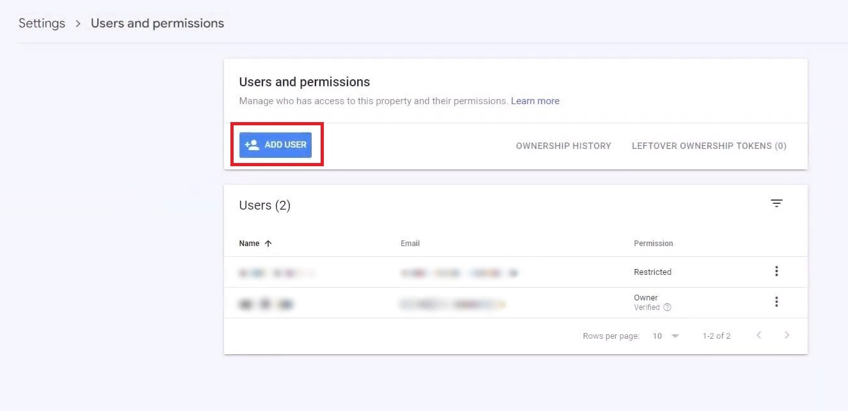Click the Restricted permission label
The width and height of the screenshot is (848, 411).
click(x=652, y=271)
